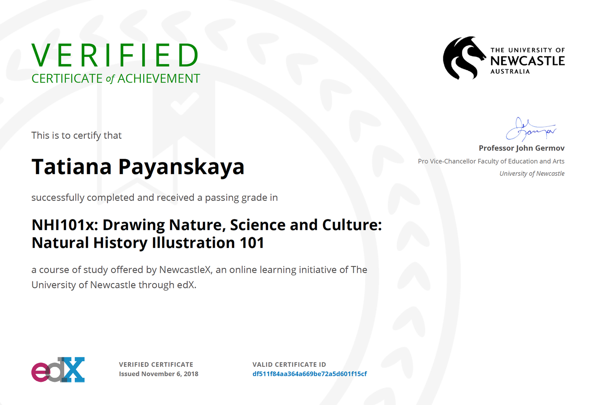The width and height of the screenshot is (599, 405).
Task: Click the THE UNIVERSITY OF NEWCASTLE AUSTRALIA wordmark
Action: [x=528, y=61]
